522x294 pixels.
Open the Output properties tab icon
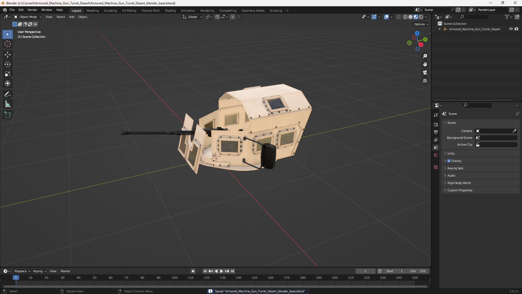[436, 132]
